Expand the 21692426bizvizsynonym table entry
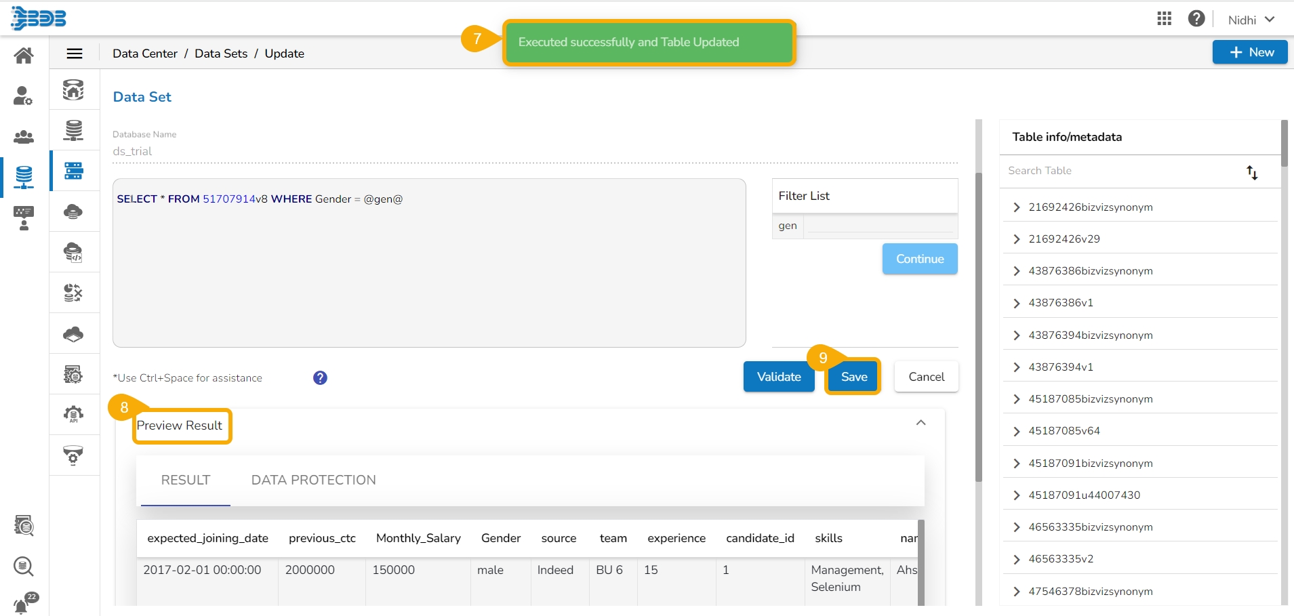The width and height of the screenshot is (1294, 616). [1016, 207]
